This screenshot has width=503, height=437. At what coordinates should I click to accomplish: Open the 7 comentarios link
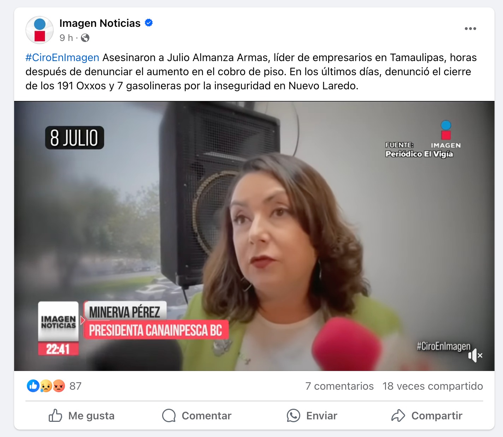(339, 386)
